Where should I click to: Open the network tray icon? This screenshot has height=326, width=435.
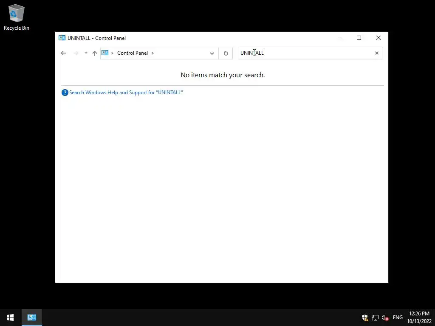[375, 318]
